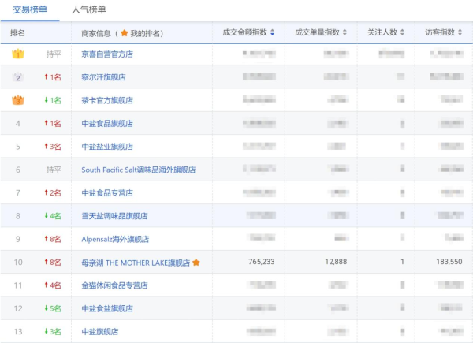
Task: Click the gold crown rank 1 icon
Action: (x=18, y=54)
